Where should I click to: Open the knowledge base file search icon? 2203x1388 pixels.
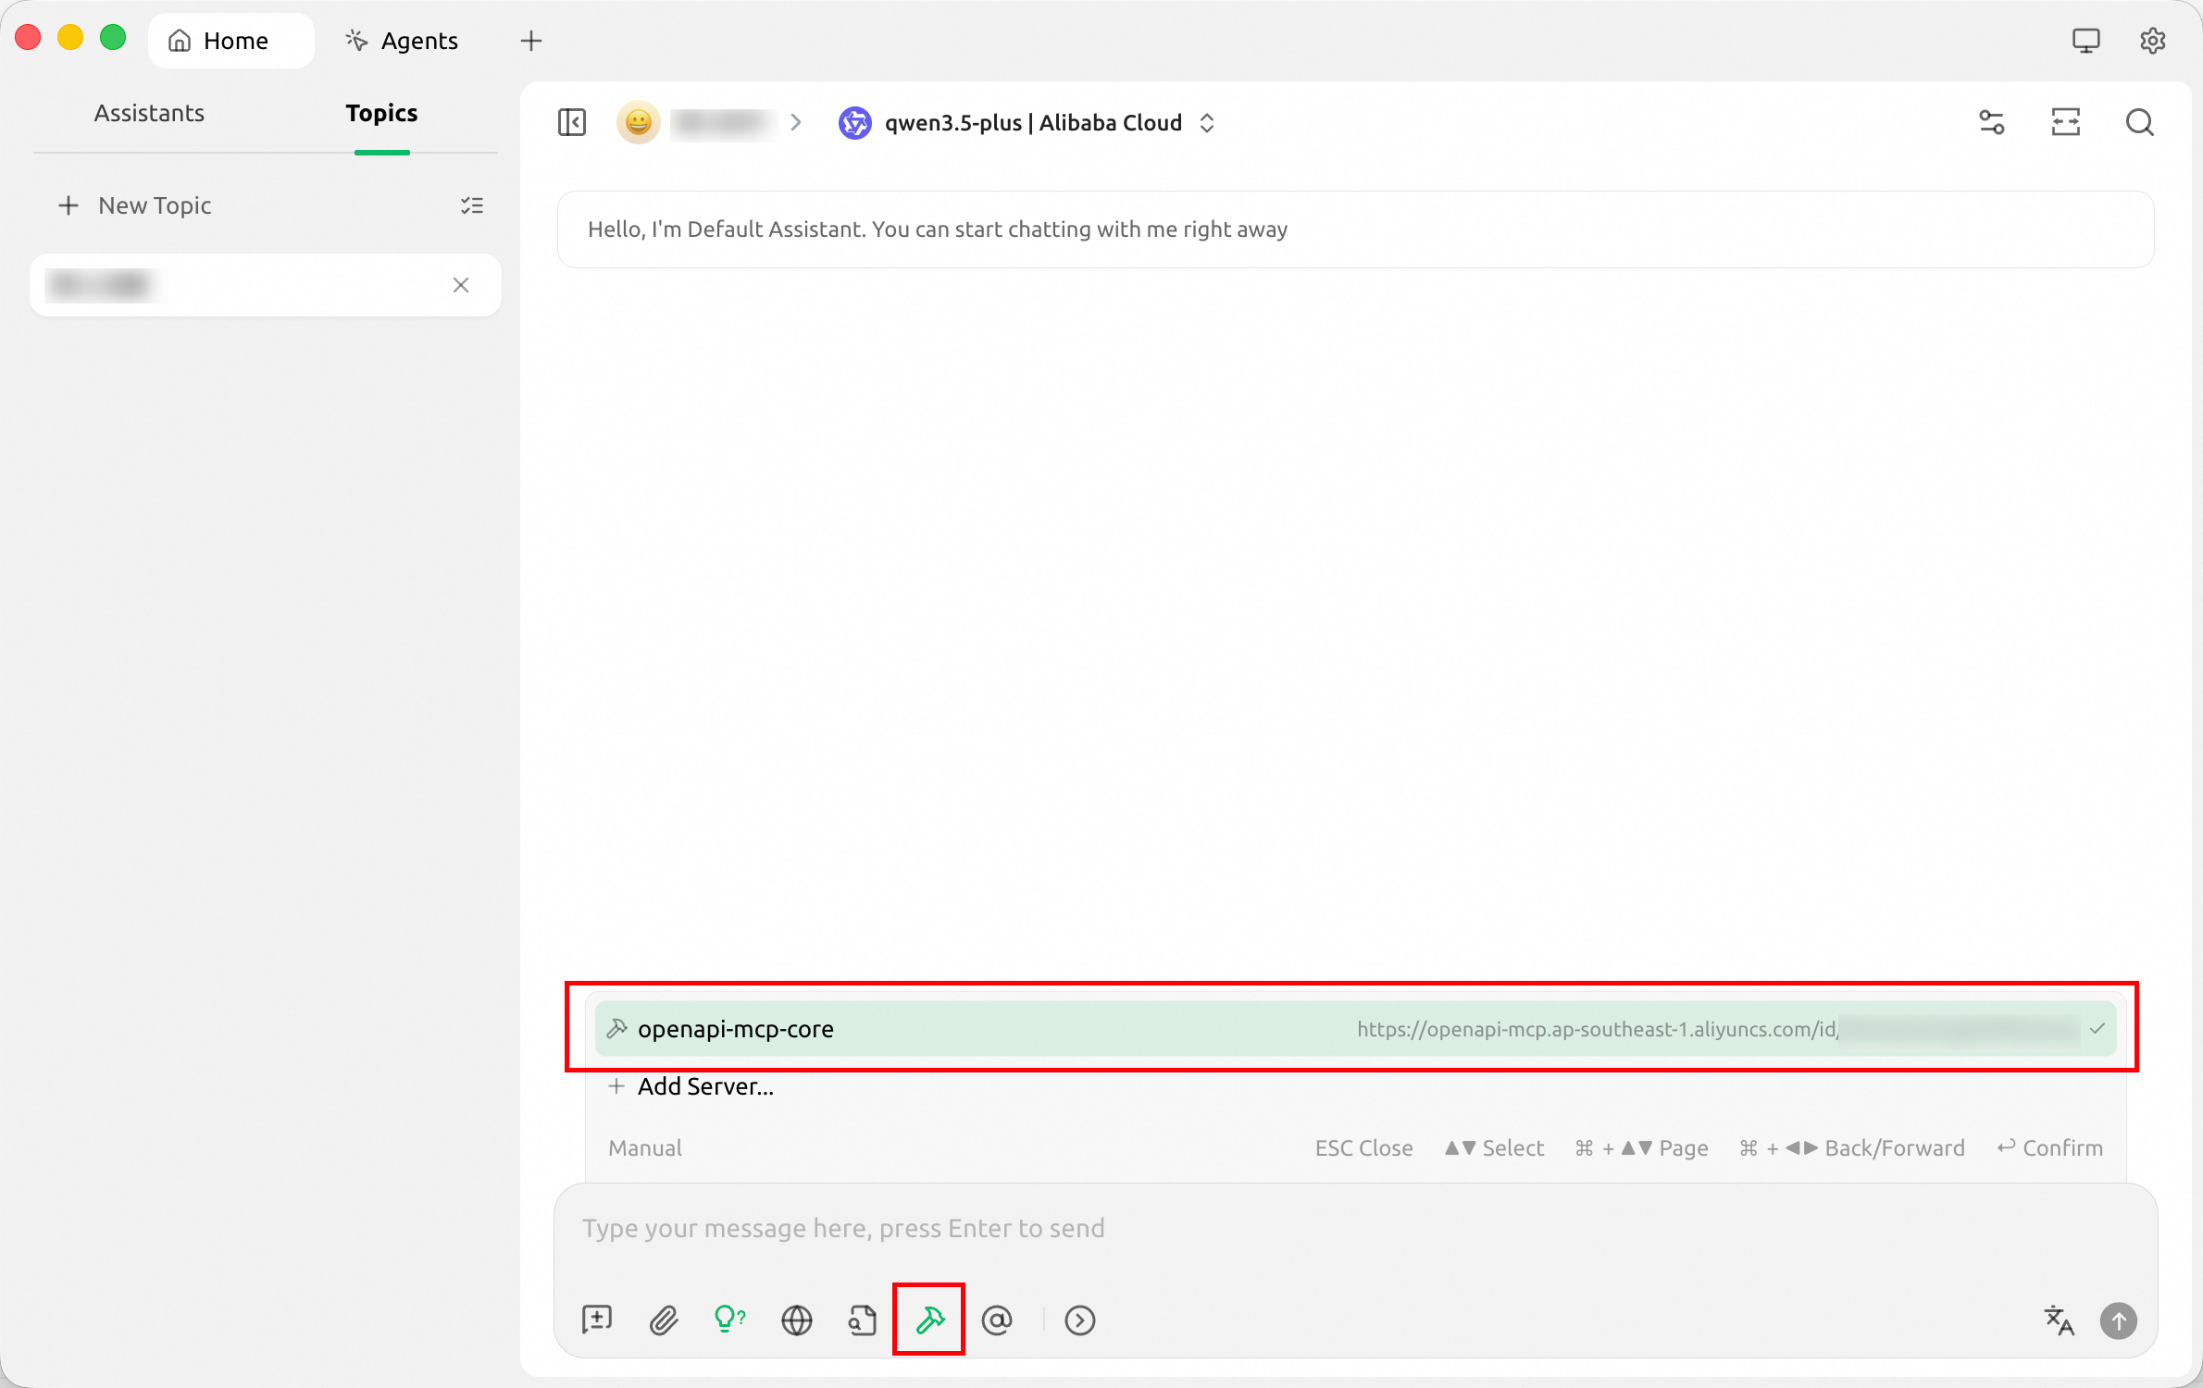(x=863, y=1320)
